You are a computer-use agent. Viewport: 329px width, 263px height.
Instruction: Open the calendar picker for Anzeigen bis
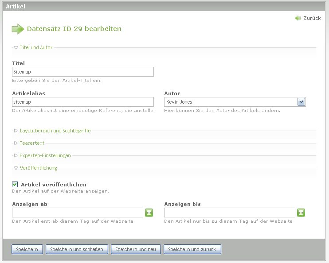[301, 213]
